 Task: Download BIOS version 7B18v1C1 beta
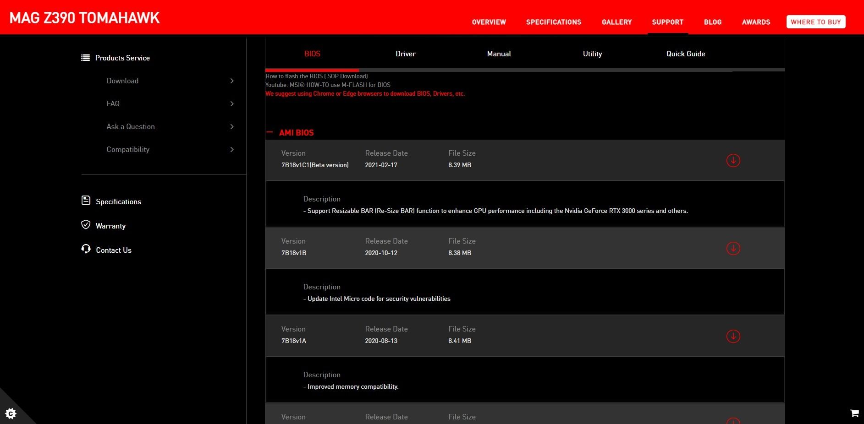pos(733,161)
